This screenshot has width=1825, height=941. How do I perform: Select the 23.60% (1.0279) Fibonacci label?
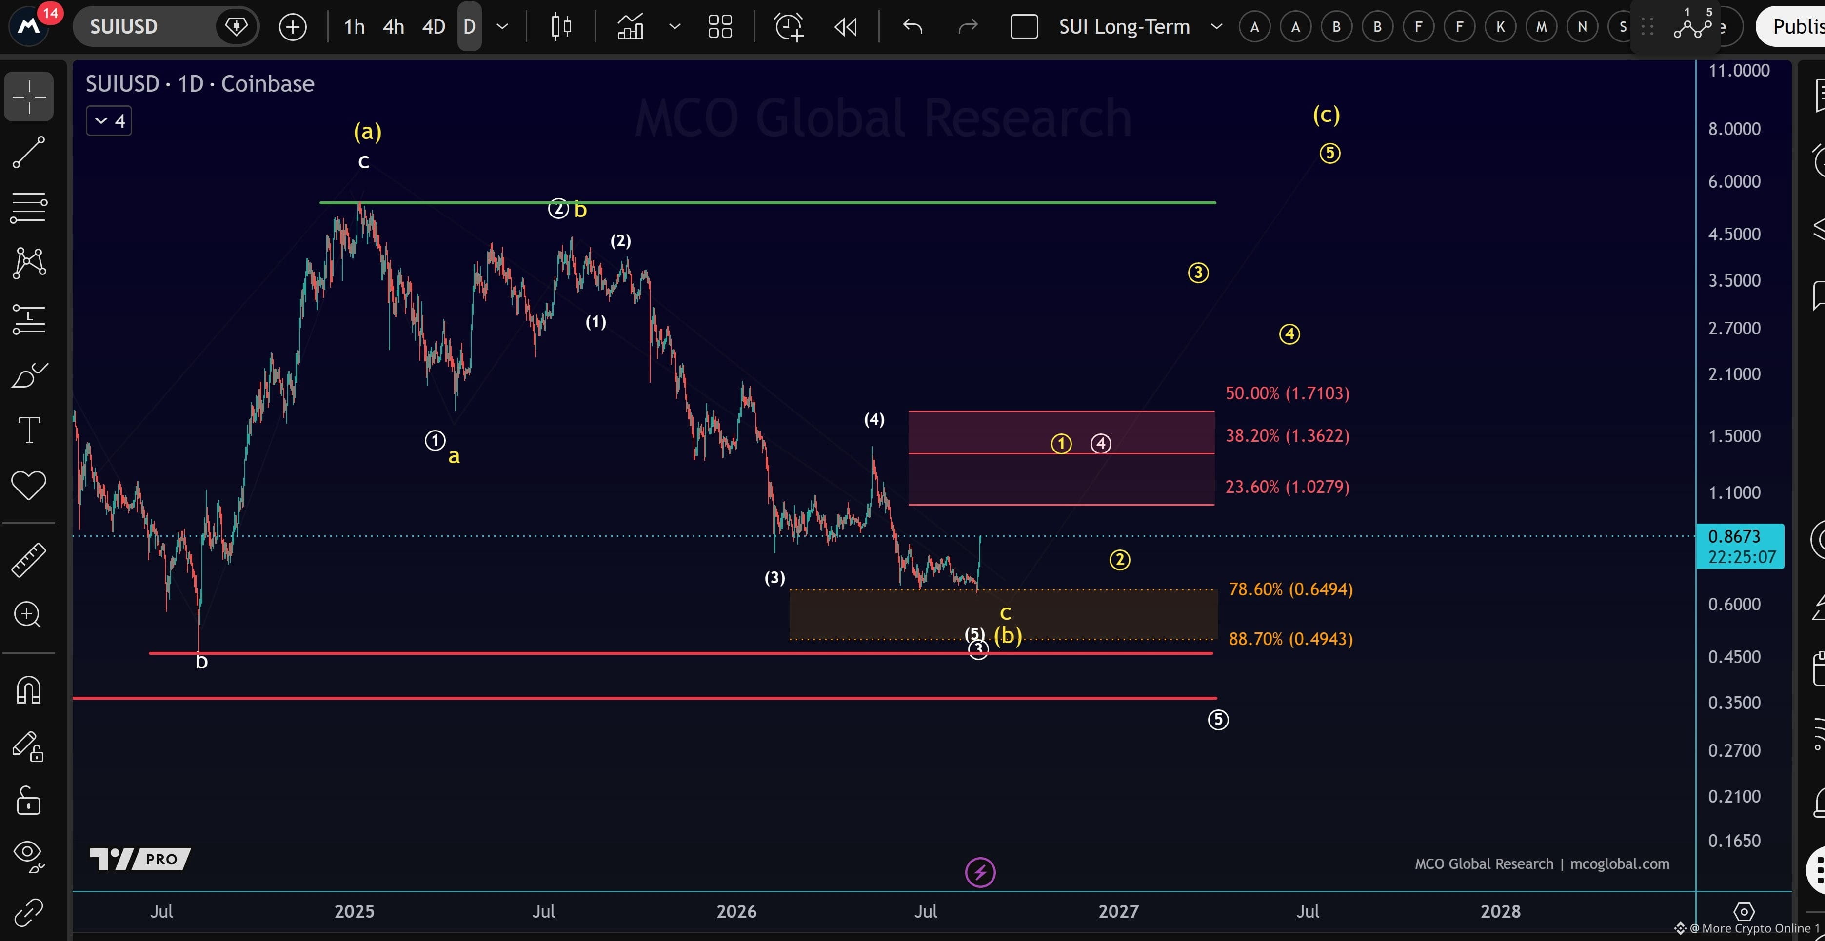coord(1287,487)
